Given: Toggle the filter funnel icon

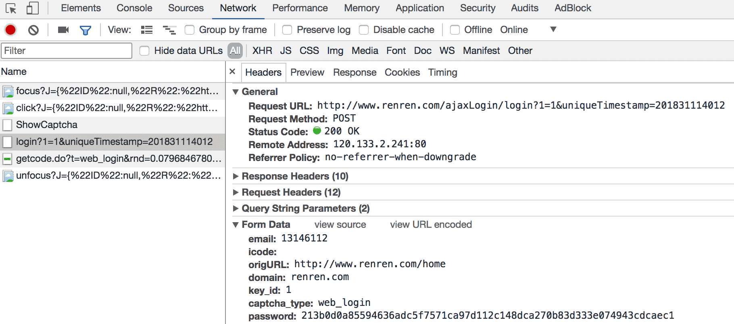Looking at the screenshot, I should point(85,30).
